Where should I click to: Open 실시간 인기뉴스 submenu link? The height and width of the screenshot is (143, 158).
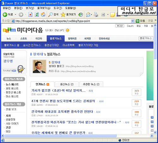click(x=32, y=45)
